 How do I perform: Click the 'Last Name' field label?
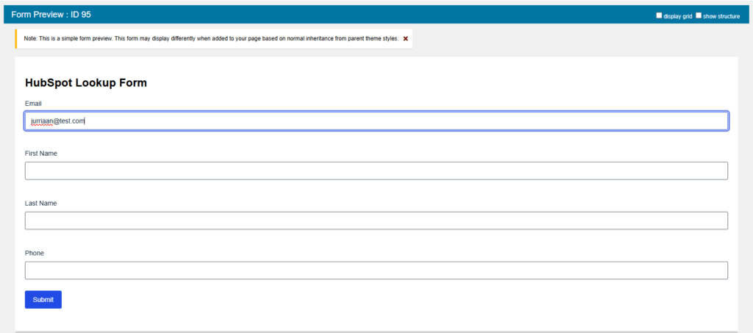pos(41,204)
